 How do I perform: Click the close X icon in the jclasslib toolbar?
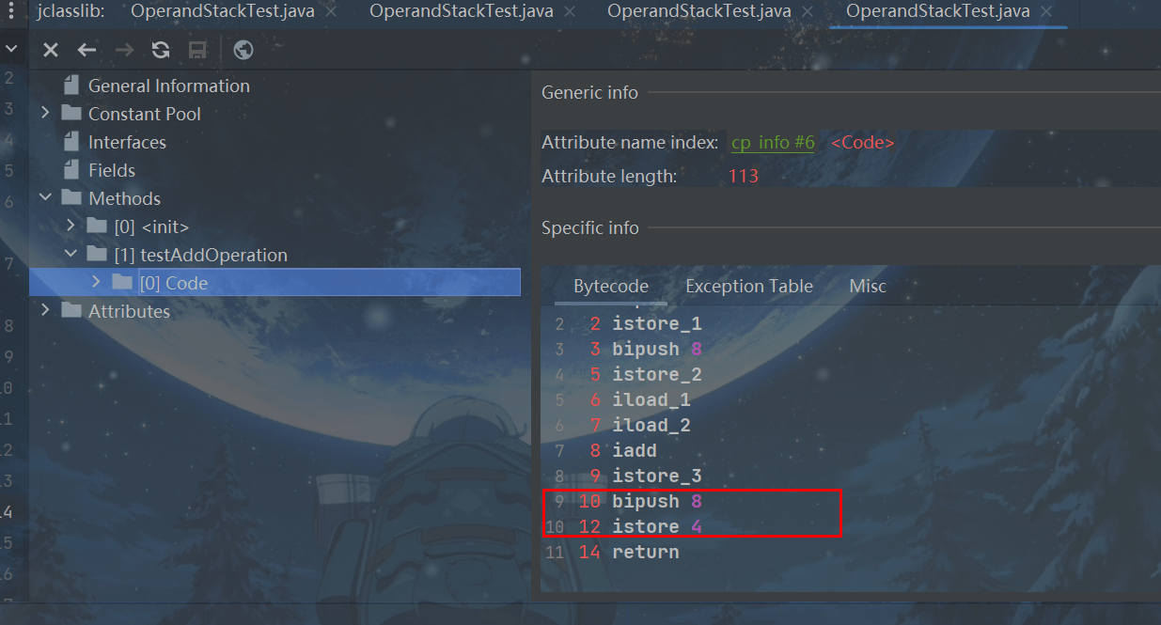(x=51, y=51)
